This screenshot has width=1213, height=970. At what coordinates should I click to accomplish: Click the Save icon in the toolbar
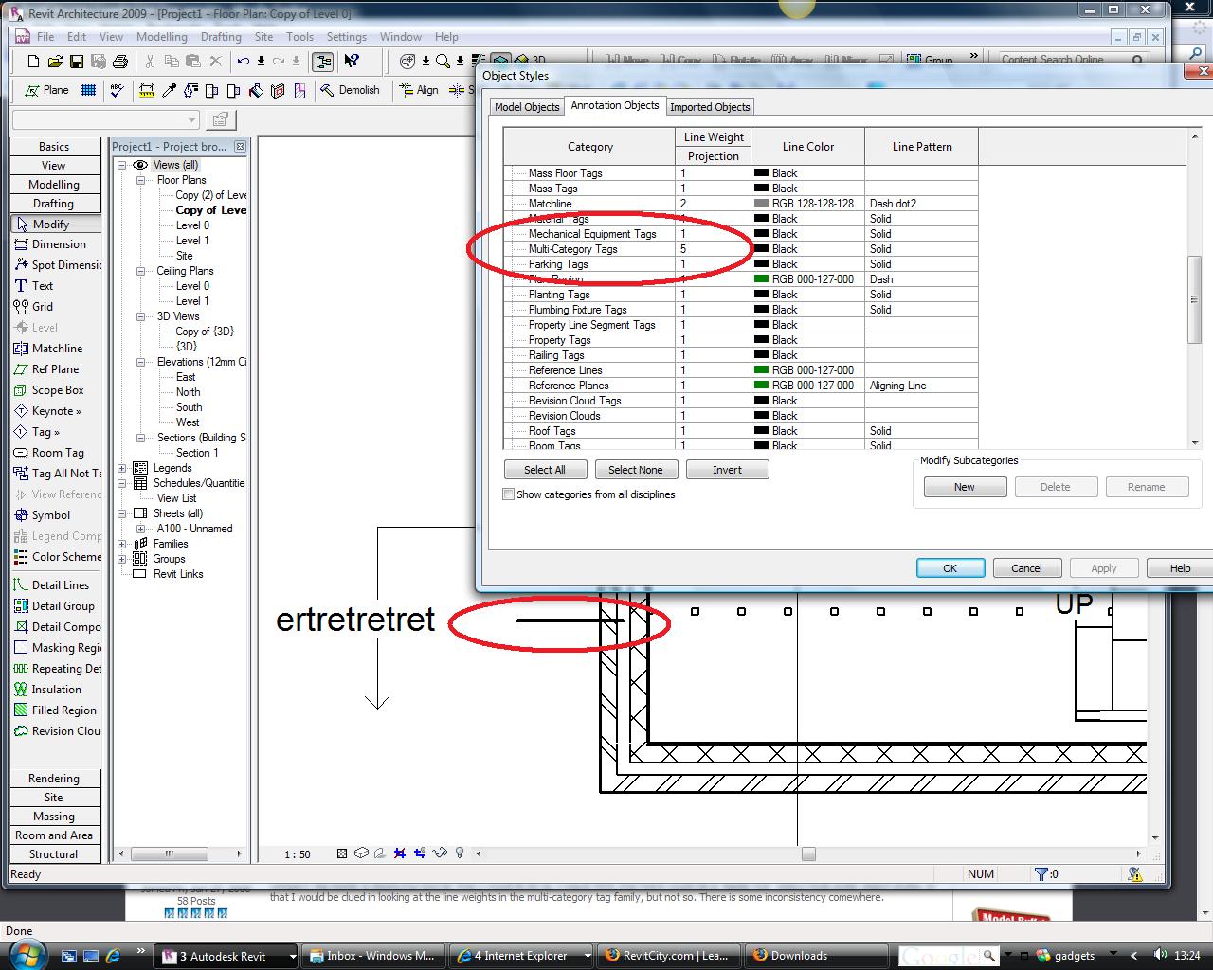(x=77, y=62)
